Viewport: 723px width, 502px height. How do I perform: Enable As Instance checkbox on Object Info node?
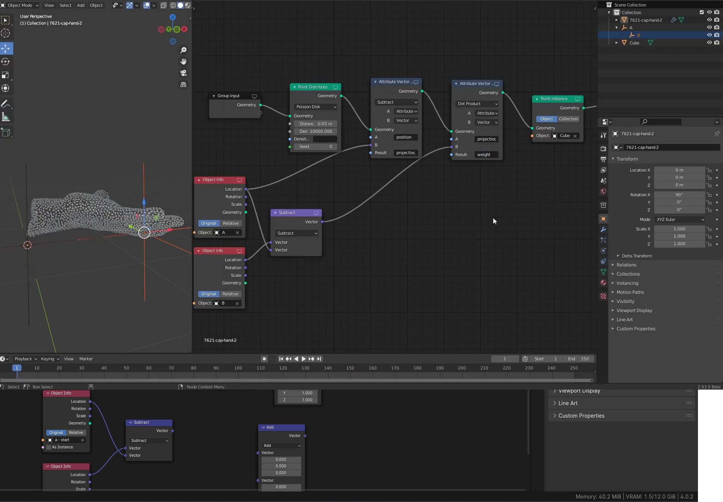[x=49, y=447]
